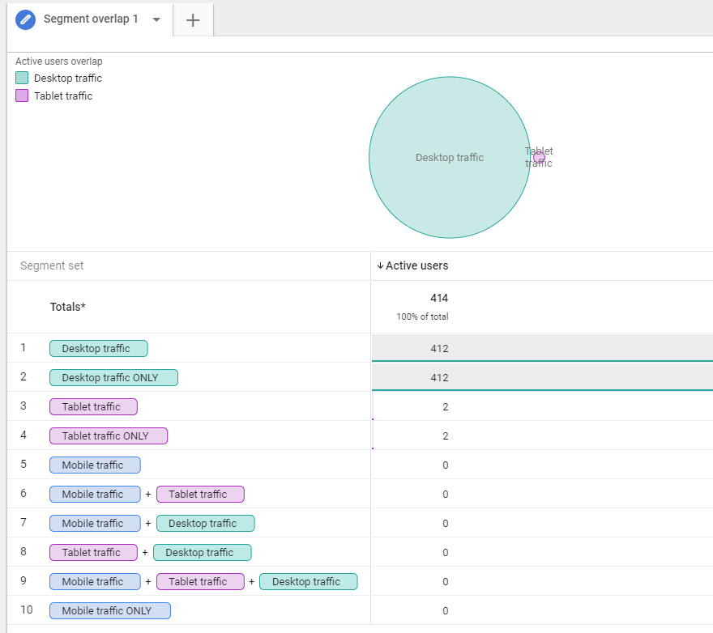Viewport: 713px width, 633px height.
Task: Click the Mobile traffic ONLY chip
Action: [x=110, y=611]
